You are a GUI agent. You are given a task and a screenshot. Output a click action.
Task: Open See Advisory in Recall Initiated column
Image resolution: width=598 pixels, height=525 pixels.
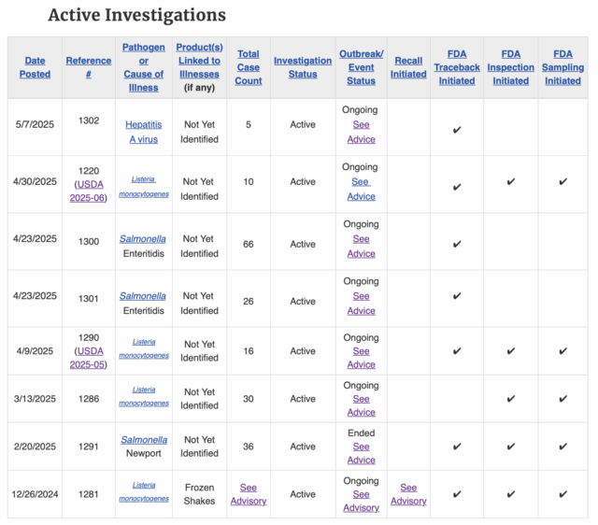point(408,494)
